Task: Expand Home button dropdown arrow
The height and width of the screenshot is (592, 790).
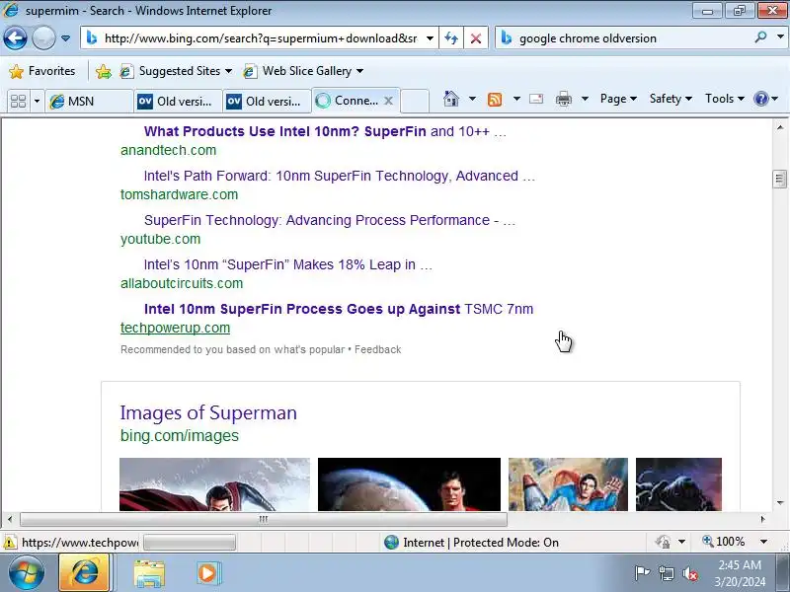Action: click(x=472, y=99)
